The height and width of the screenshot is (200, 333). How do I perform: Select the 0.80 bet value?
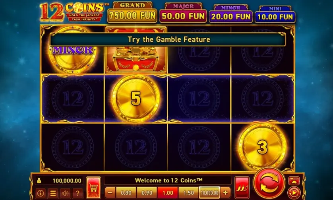click(126, 193)
